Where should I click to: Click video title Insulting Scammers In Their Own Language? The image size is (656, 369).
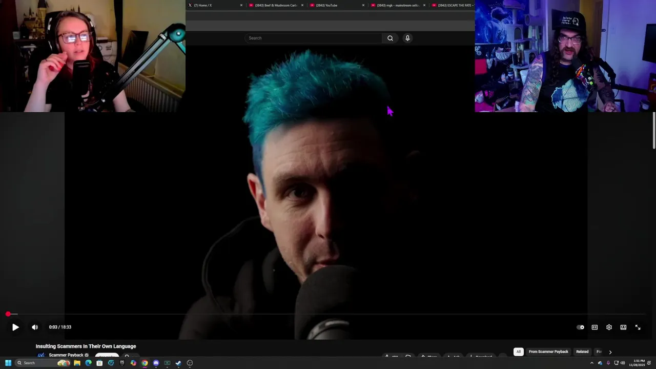point(86,346)
